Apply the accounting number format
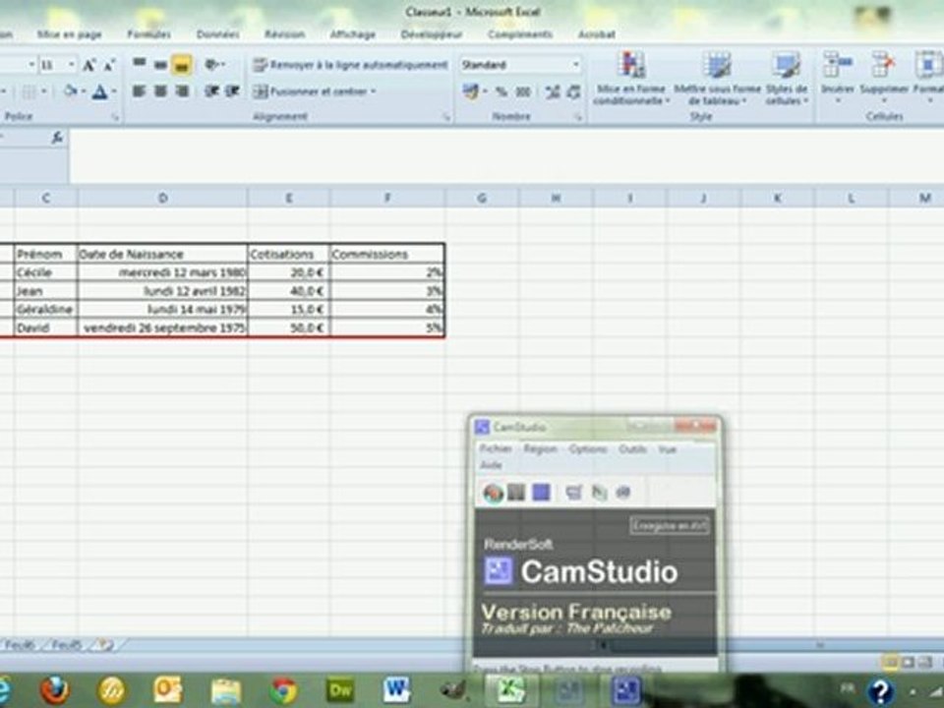Image resolution: width=944 pixels, height=708 pixels. [471, 91]
